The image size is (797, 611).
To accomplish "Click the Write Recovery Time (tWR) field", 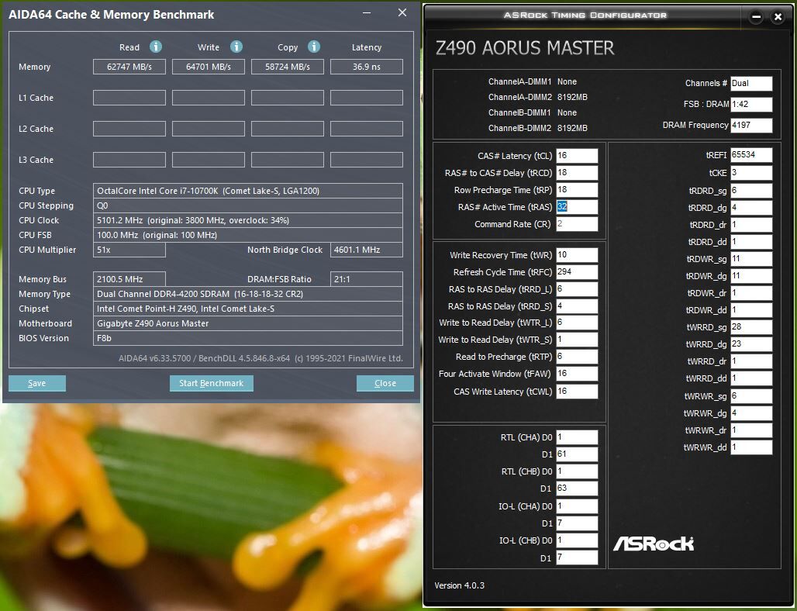I will pos(577,255).
